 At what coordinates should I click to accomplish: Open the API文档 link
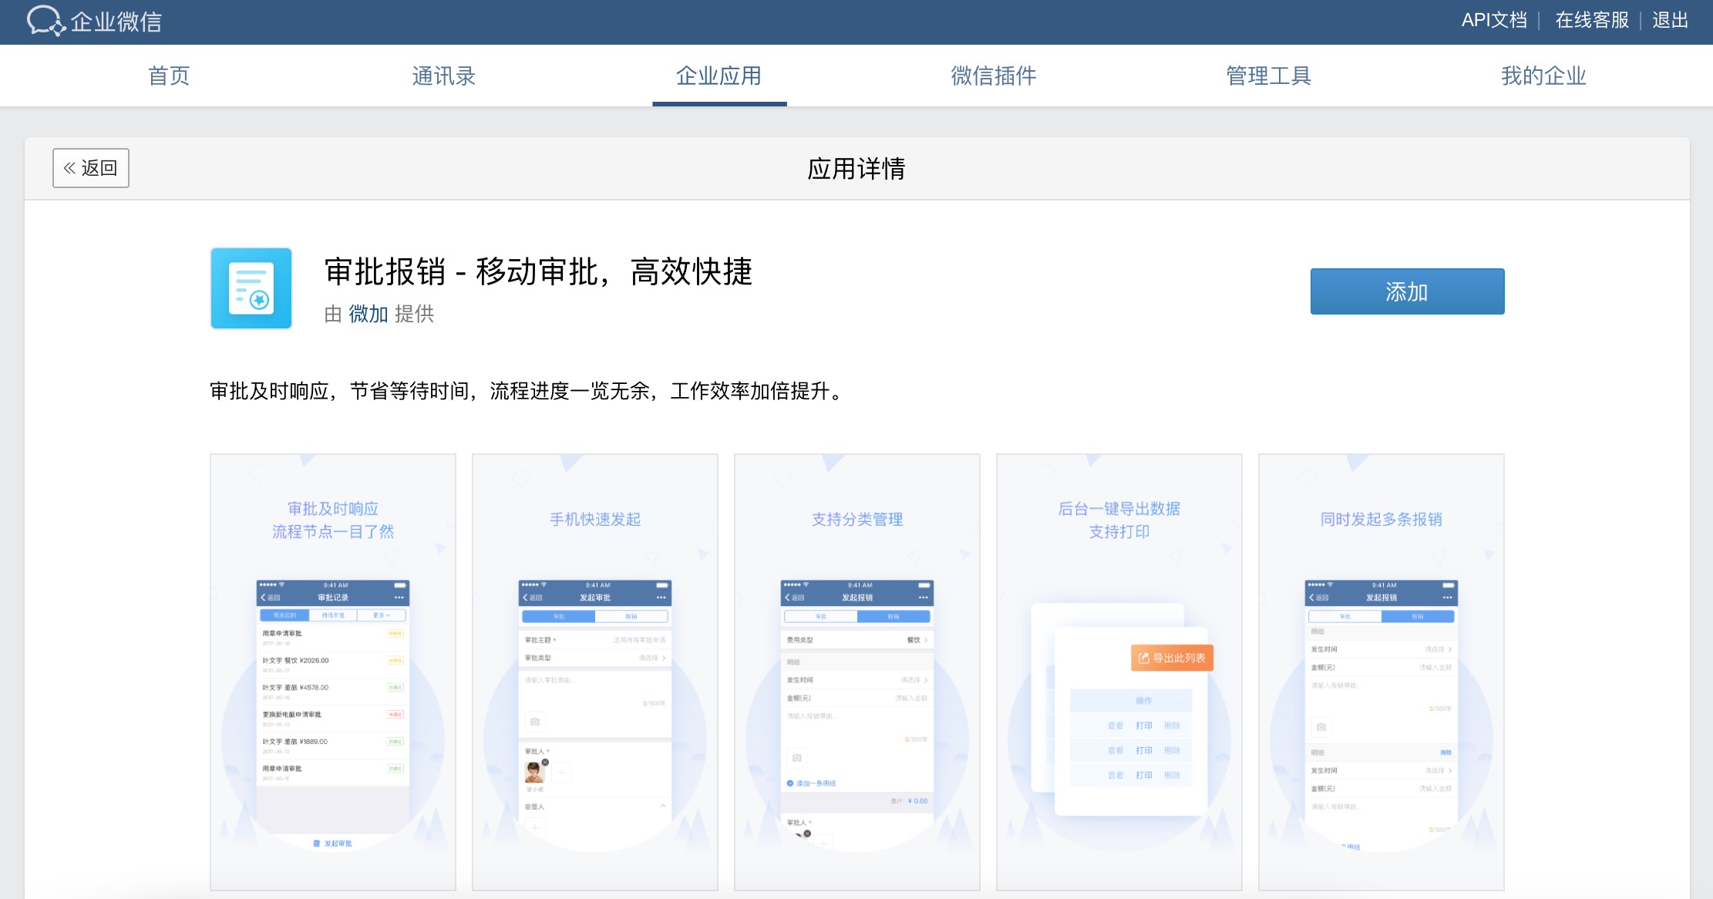point(1494,20)
